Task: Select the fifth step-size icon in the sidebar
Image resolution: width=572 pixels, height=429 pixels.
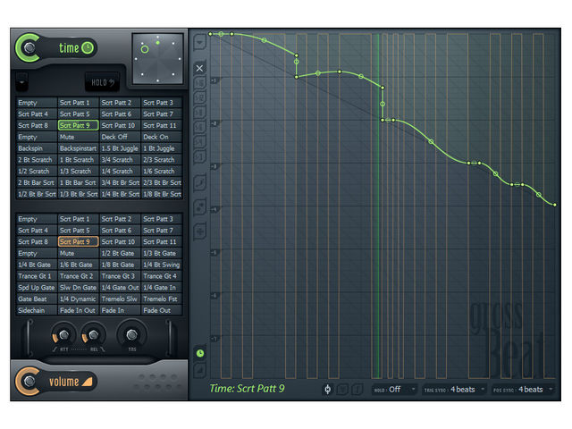Action: (x=199, y=142)
